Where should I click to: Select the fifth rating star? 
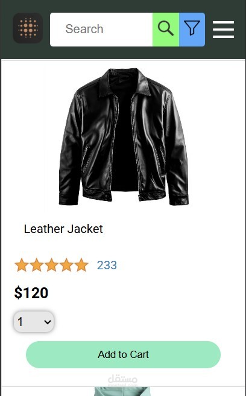tap(81, 265)
